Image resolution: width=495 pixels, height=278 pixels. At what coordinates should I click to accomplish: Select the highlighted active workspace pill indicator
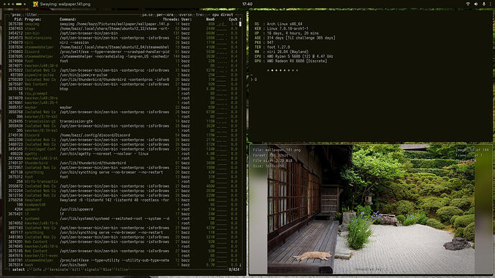coord(19,4)
